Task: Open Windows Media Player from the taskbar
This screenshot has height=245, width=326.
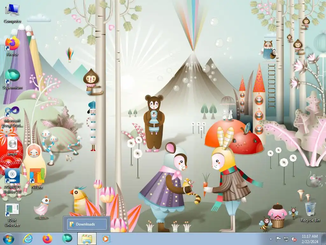Action: 106,239
